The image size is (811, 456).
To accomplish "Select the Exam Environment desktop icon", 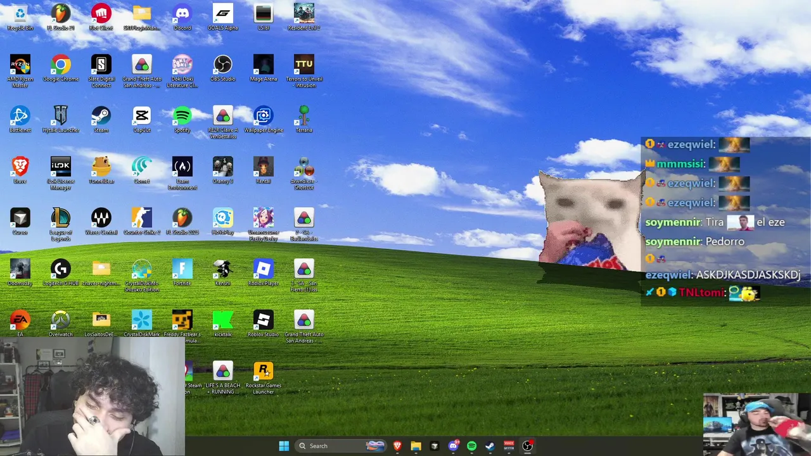I will [x=182, y=173].
